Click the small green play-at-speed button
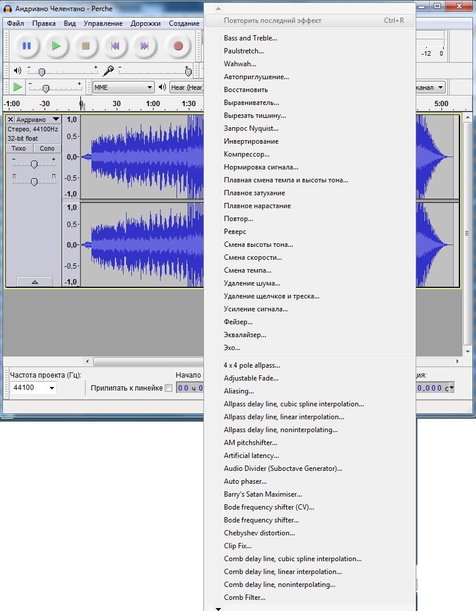 tap(17, 87)
